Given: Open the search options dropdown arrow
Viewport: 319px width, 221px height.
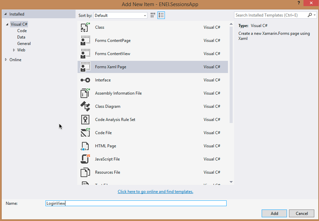Looking at the screenshot, I should [315, 15].
